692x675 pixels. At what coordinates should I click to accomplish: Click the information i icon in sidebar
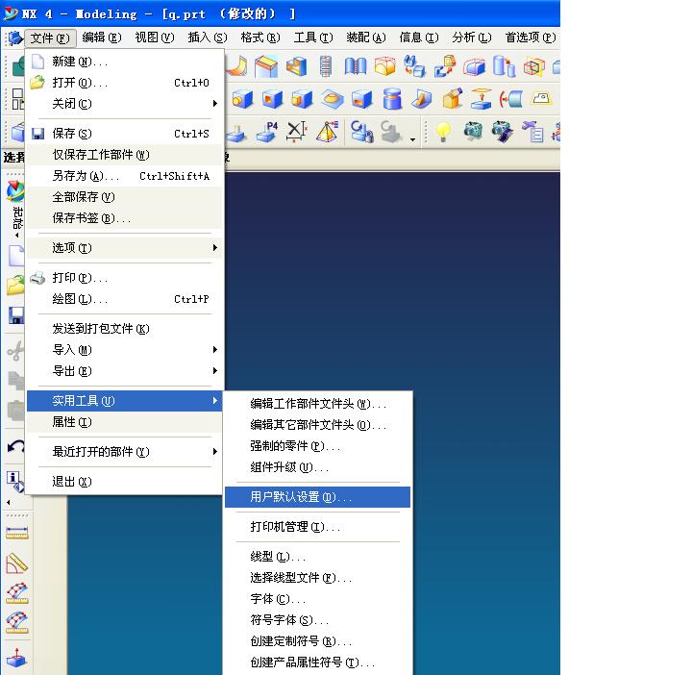tap(15, 481)
